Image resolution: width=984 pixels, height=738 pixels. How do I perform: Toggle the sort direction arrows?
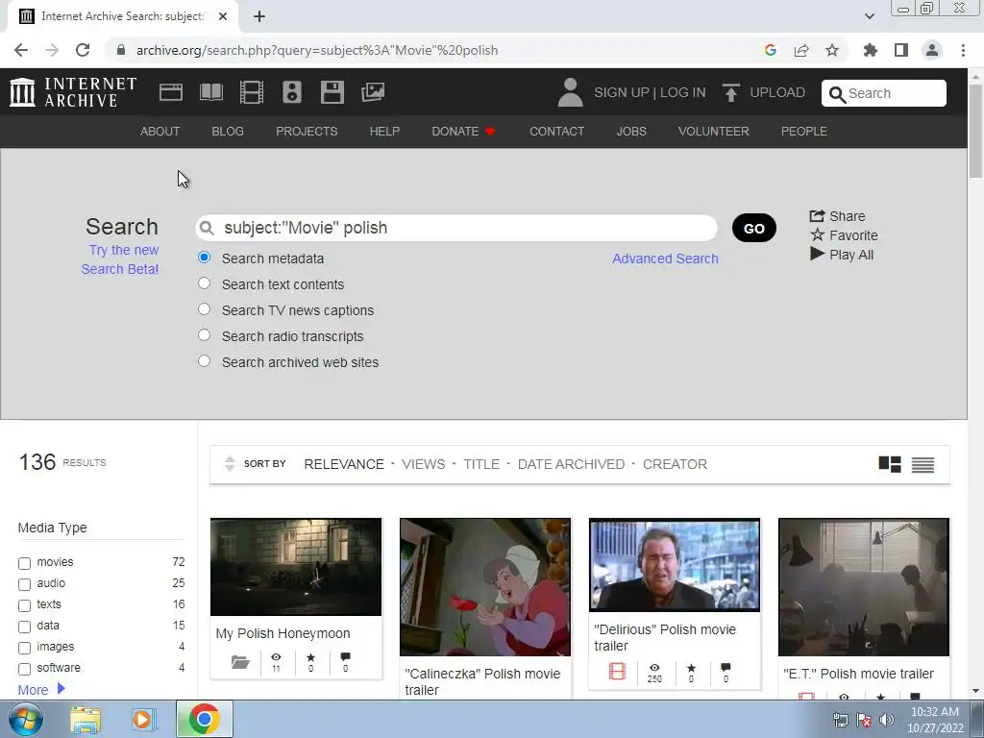tap(230, 464)
